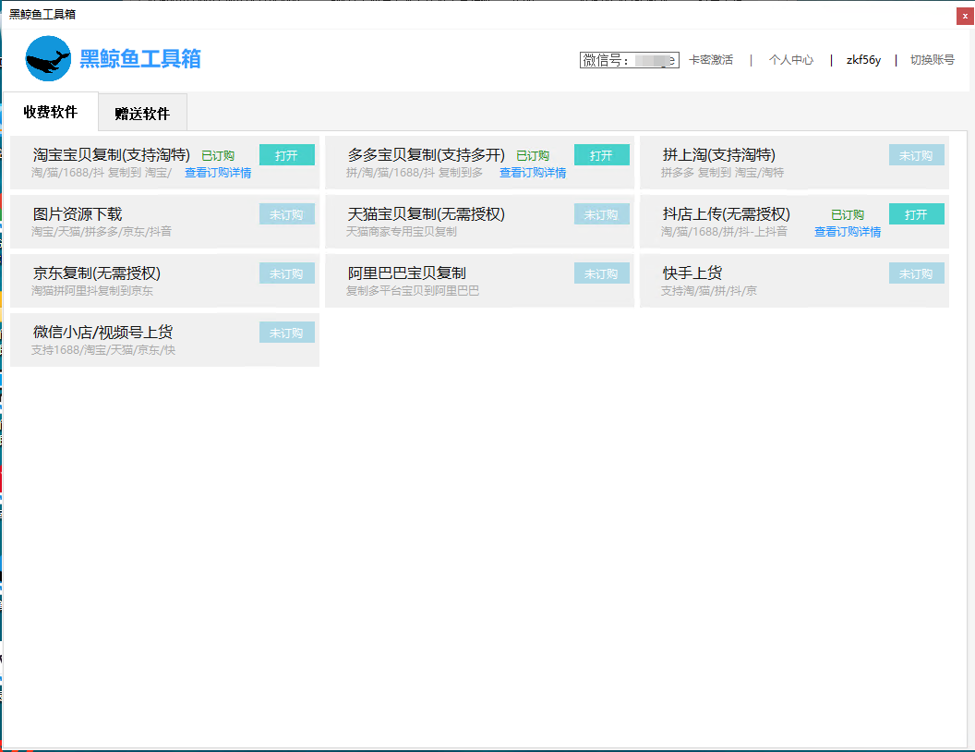View 查看订购详情 for 淘宝宝贝复制
The image size is (975, 752).
218,173
